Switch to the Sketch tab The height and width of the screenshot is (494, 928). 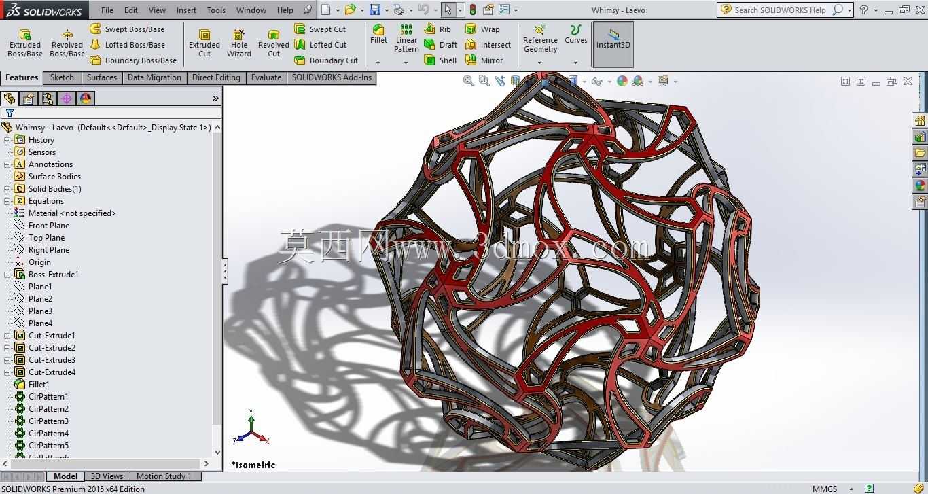tap(62, 77)
